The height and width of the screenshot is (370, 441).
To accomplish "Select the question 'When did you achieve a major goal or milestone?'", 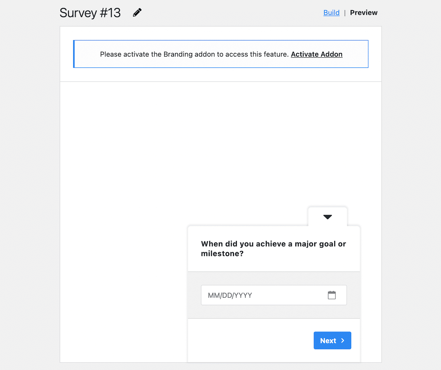I will pyautogui.click(x=273, y=248).
